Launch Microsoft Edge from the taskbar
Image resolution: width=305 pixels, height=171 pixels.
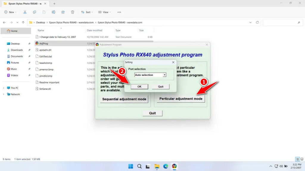166,166
